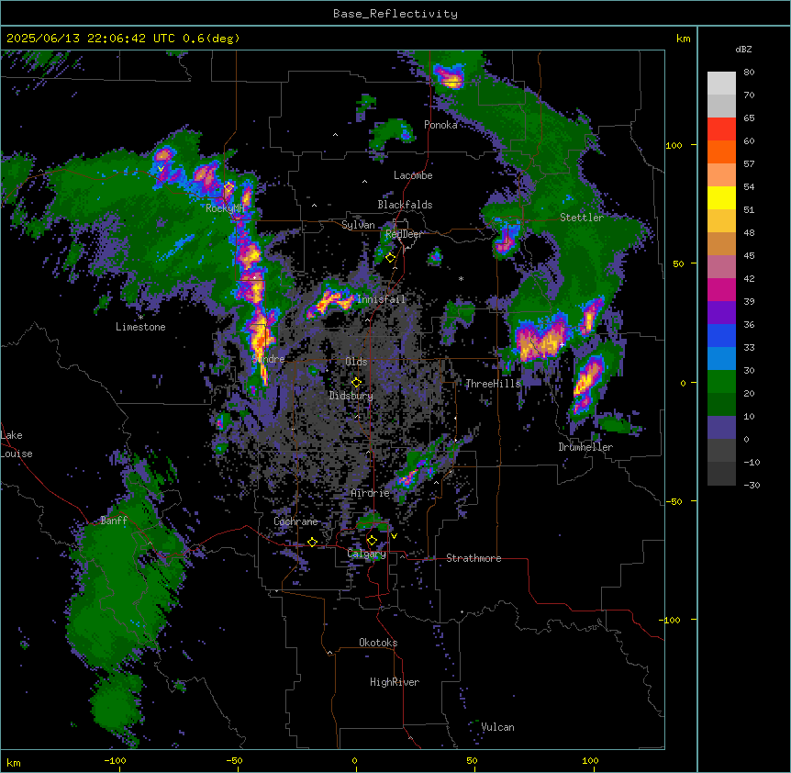
Task: Click the Banff label
Action: point(114,521)
